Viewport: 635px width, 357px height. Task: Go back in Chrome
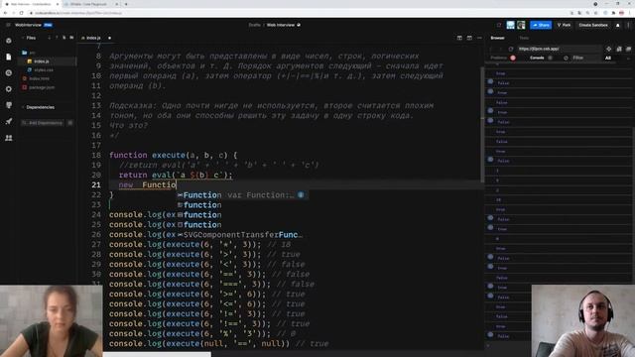[5, 13]
